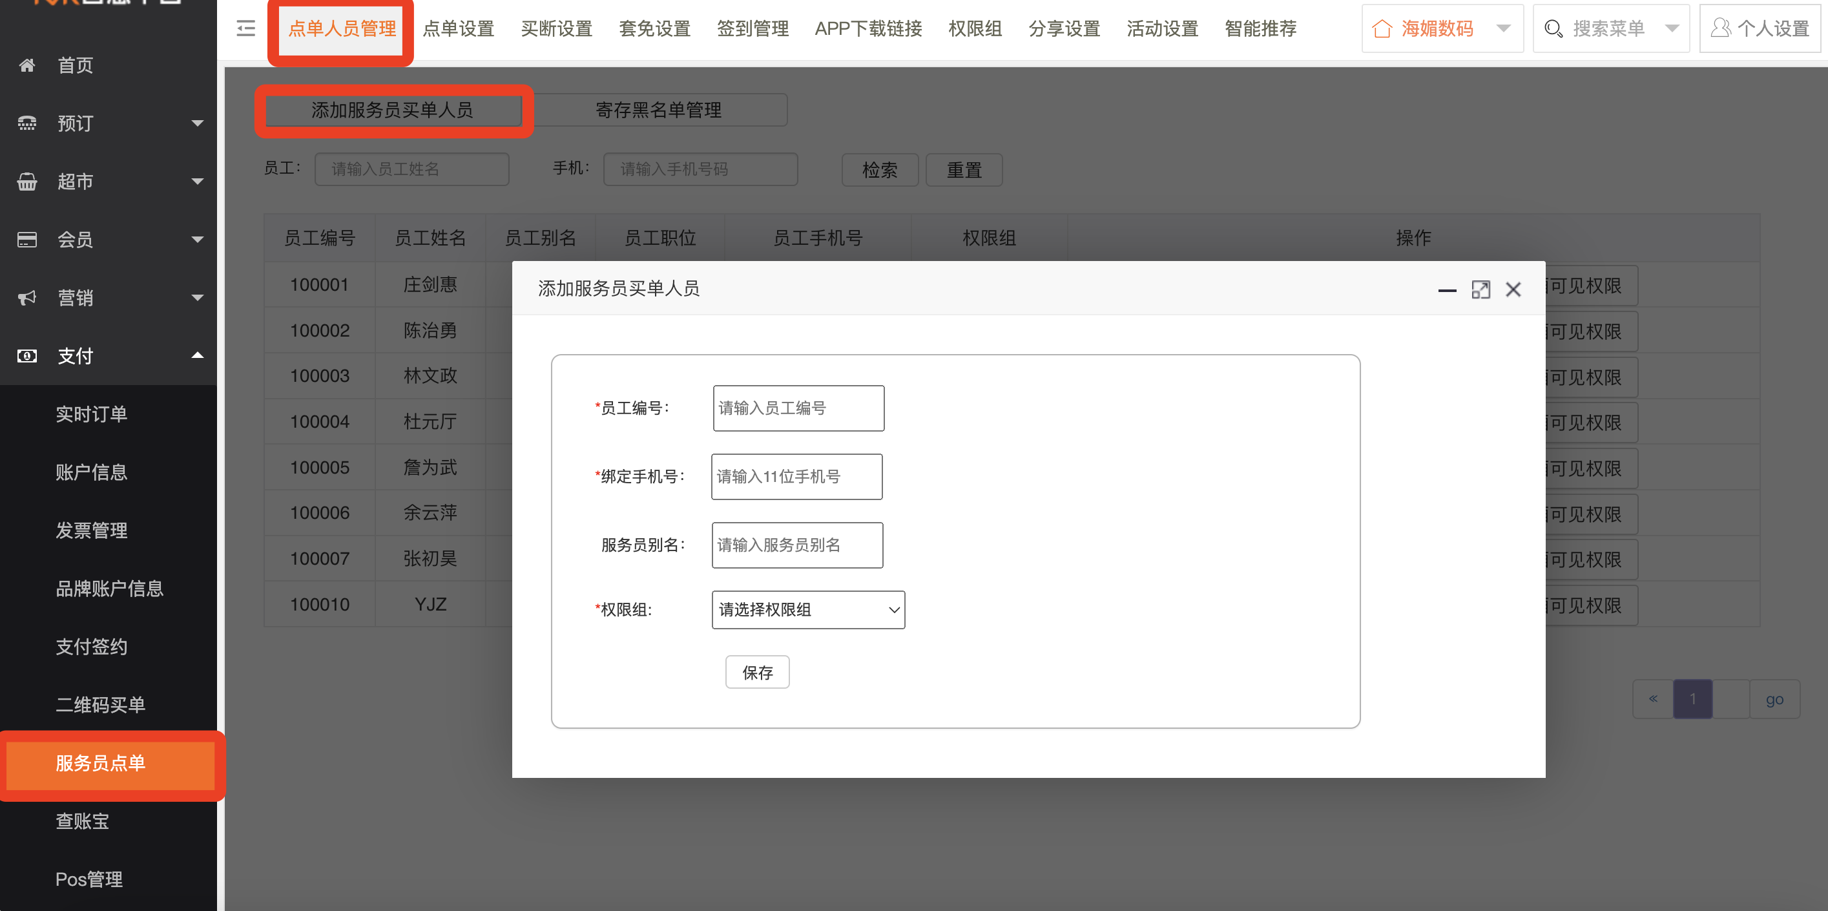This screenshot has width=1828, height=911.
Task: Click the user icon in 个人设置
Action: (1720, 28)
